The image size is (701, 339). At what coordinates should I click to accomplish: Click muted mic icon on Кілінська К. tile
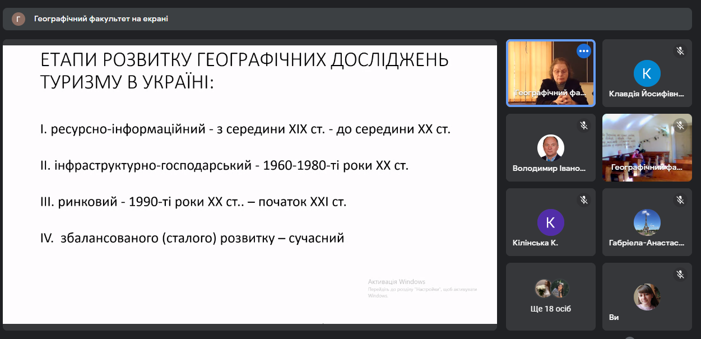pos(584,199)
